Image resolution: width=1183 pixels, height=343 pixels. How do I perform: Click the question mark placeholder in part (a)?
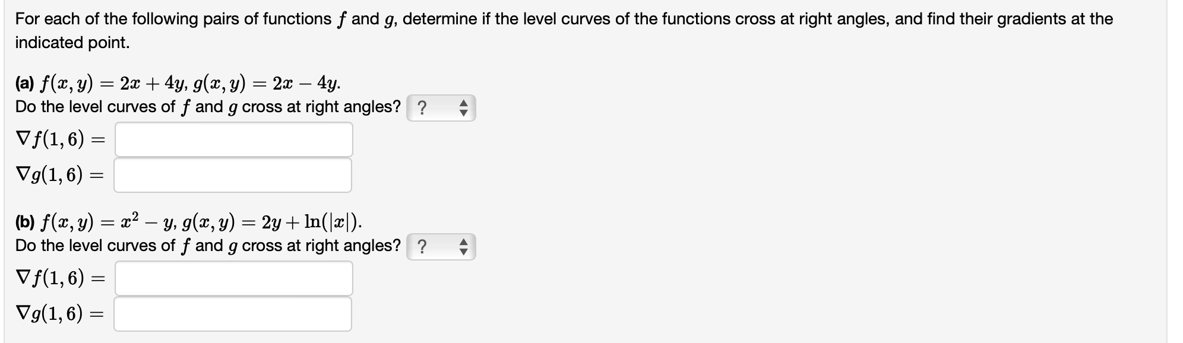pos(423,108)
